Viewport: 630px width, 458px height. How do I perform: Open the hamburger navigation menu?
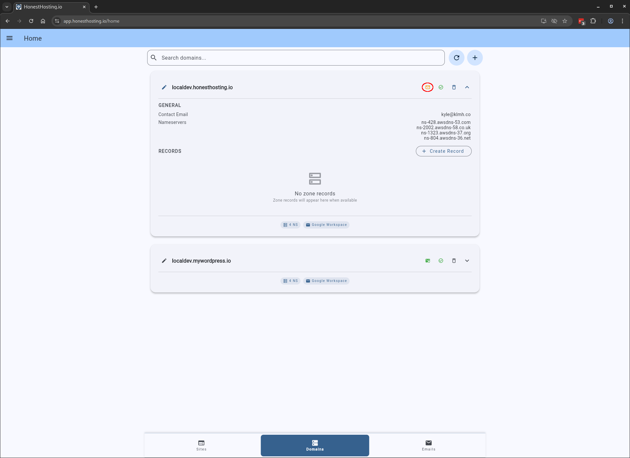click(10, 38)
